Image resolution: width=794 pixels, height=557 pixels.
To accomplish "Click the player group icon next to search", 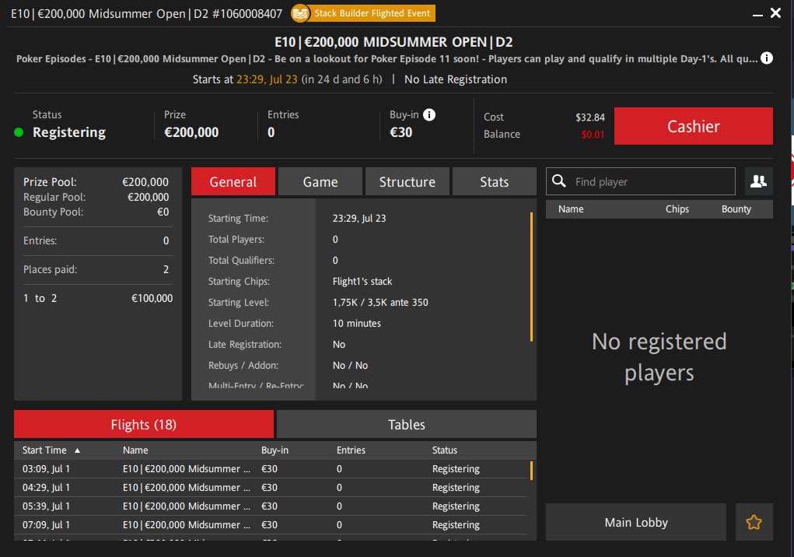I will (758, 181).
